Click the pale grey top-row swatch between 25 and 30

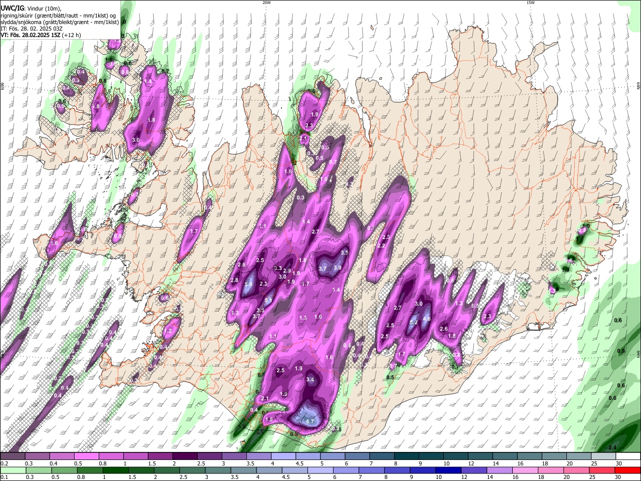tap(602, 456)
